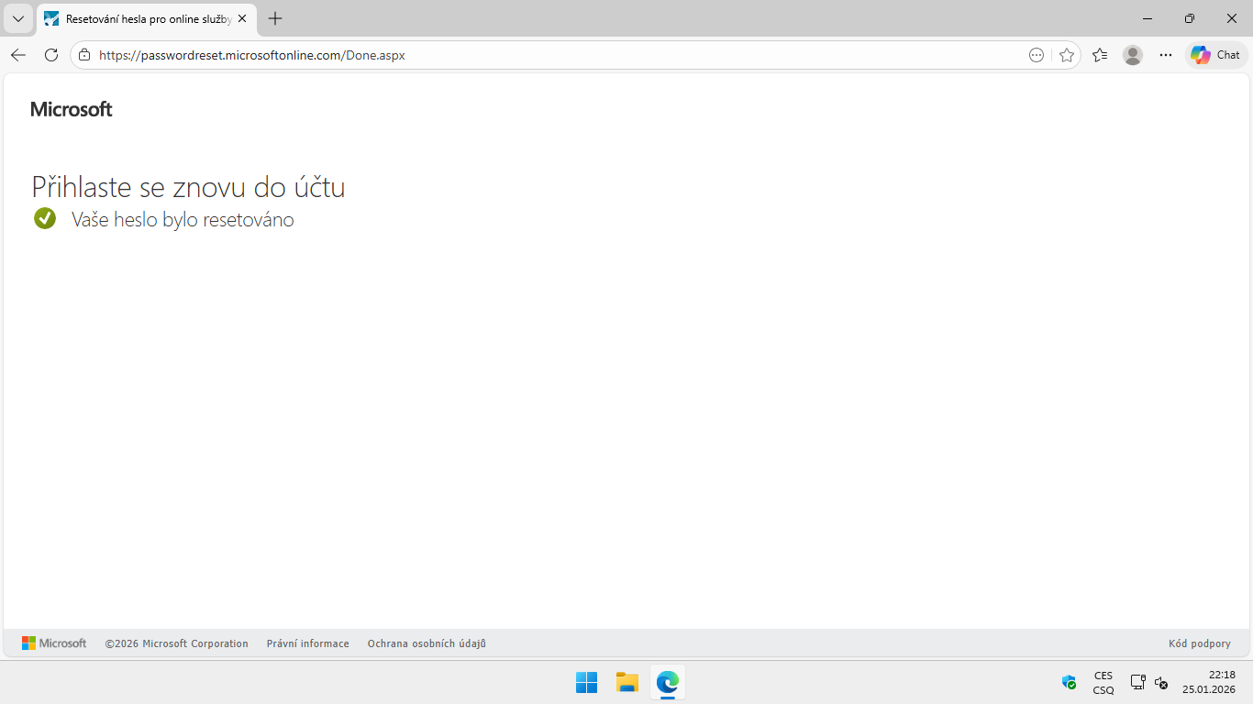Open Windows Security from the system tray
The width and height of the screenshot is (1253, 704).
[1069, 682]
